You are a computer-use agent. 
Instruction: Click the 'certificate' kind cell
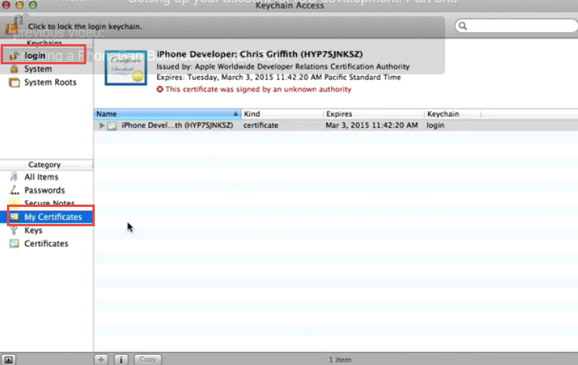(x=260, y=126)
